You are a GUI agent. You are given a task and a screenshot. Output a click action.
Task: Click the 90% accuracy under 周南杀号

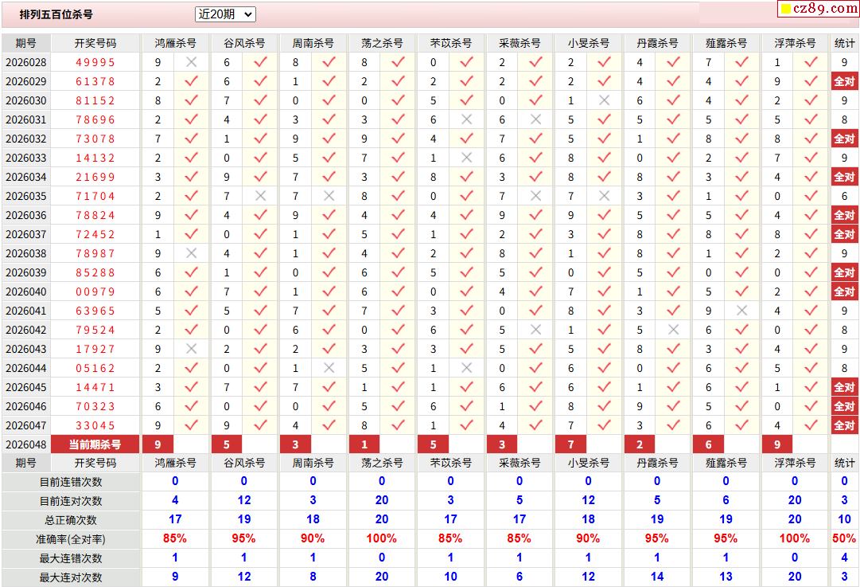(x=313, y=538)
